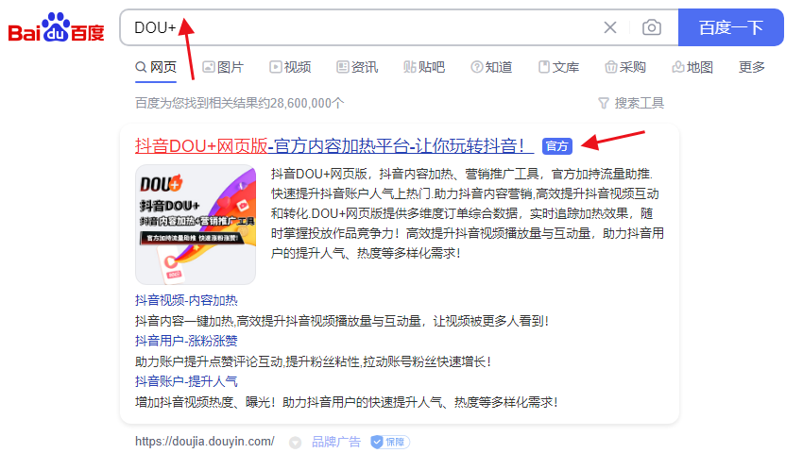803x453 pixels.
Task: Open the 贴吧 tab
Action: tap(424, 67)
